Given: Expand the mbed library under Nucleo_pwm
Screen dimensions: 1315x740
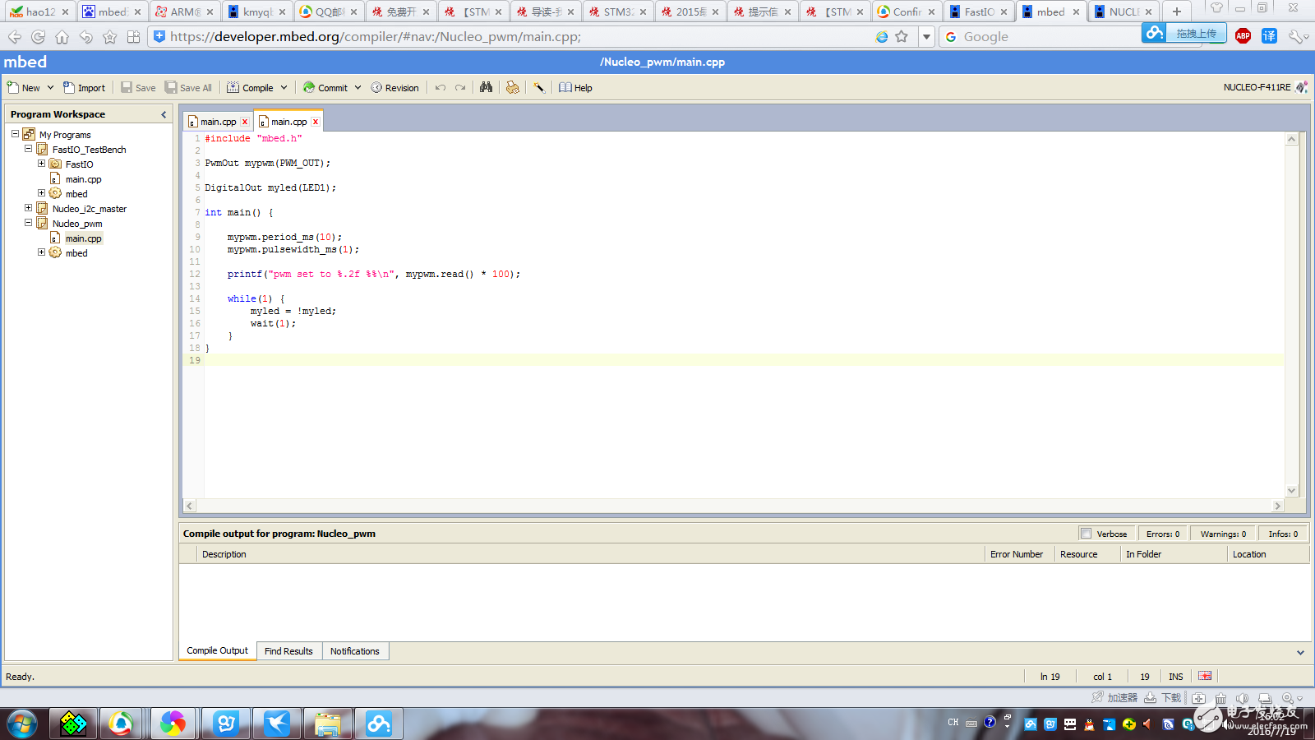Looking at the screenshot, I should coord(41,252).
